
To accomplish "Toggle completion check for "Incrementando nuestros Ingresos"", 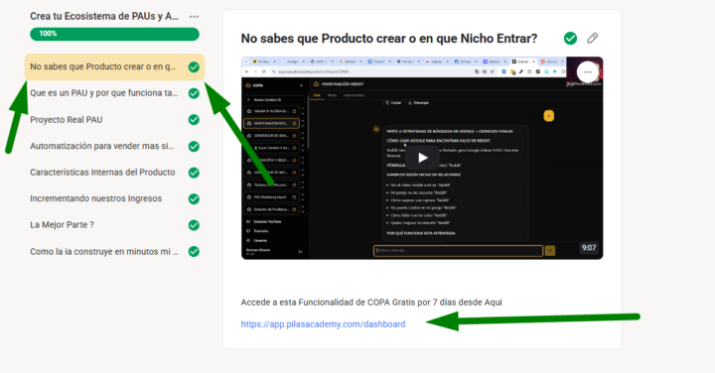I will click(x=194, y=199).
